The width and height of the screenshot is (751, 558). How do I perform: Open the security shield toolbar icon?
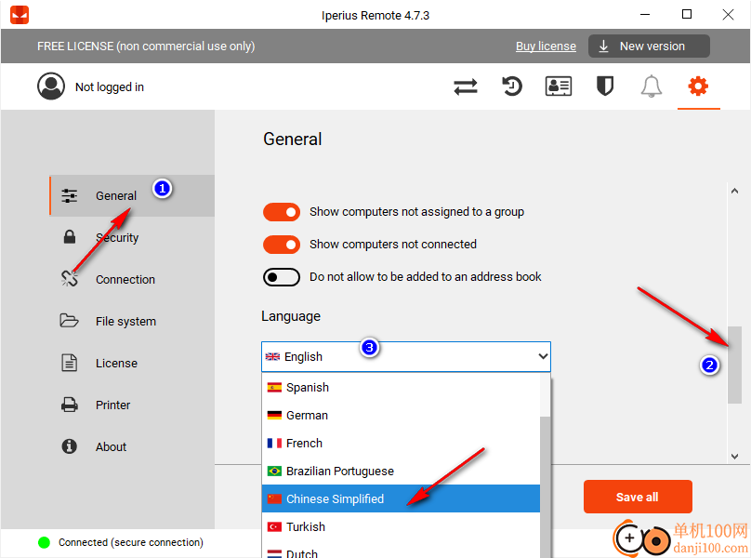tap(605, 86)
